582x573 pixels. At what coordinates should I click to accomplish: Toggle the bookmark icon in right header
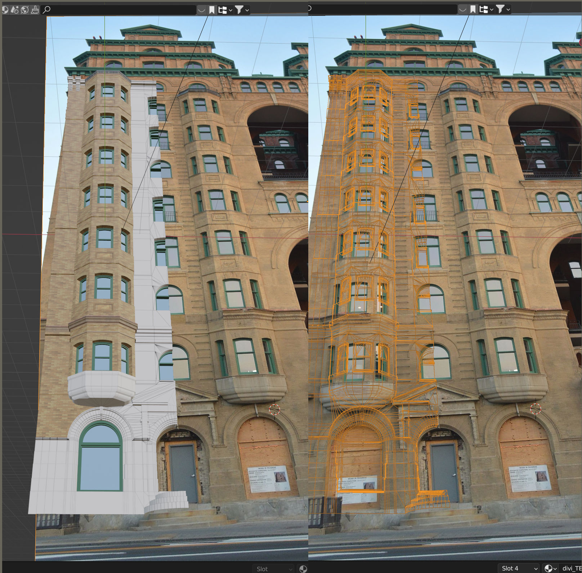(x=473, y=9)
